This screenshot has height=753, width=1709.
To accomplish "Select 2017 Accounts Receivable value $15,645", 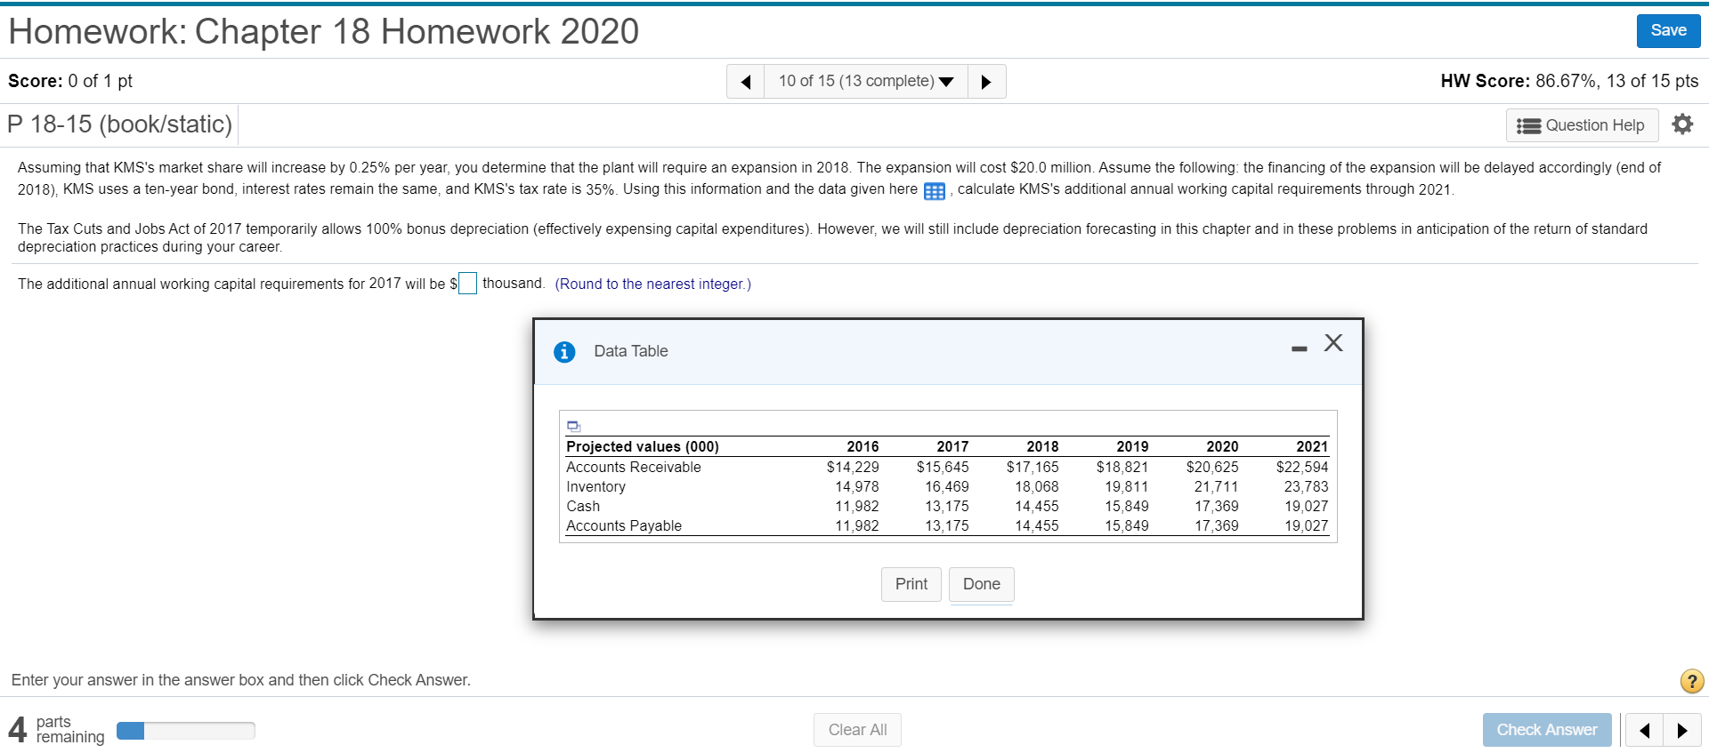I will point(943,468).
